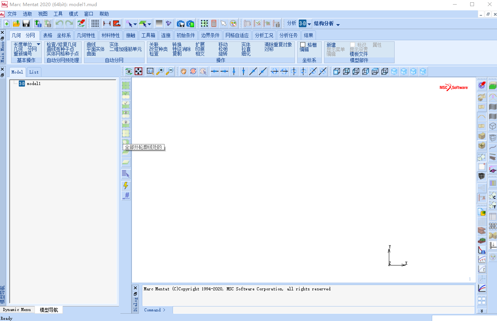Click the calculator icon in the toolbar
This screenshot has height=321, width=497.
pyautogui.click(x=214, y=24)
